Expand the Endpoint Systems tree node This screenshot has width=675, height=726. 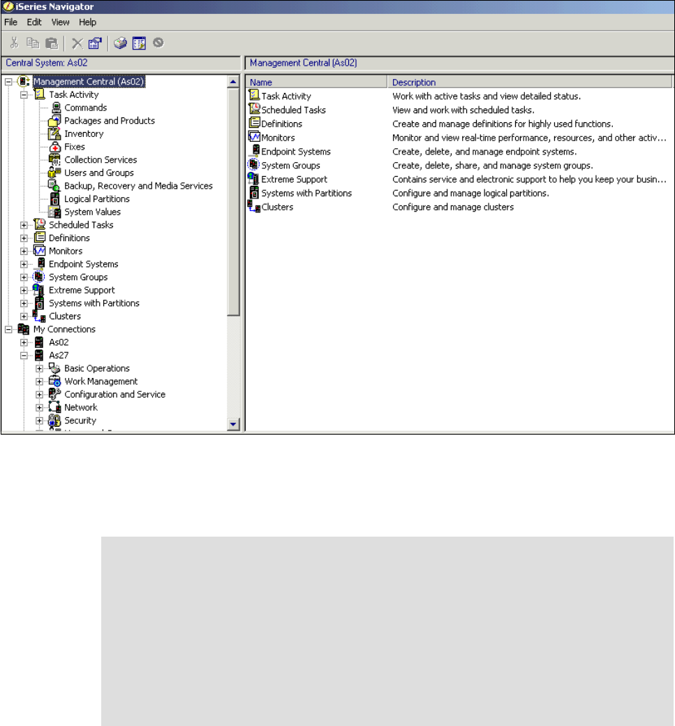(x=24, y=264)
